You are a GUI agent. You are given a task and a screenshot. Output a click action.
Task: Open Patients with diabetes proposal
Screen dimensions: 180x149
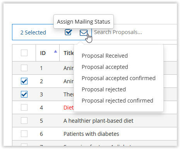91,134
